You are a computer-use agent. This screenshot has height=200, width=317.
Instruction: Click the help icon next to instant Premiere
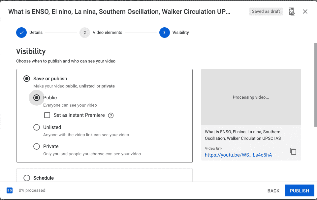pos(111,115)
